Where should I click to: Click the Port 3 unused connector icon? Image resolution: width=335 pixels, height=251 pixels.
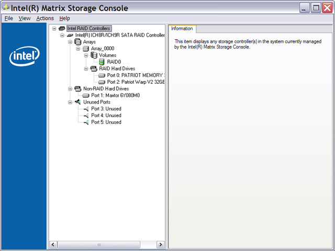click(86, 109)
